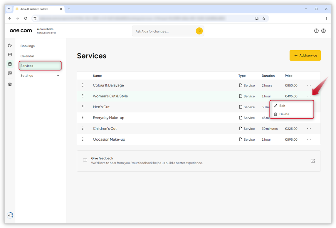
Task: Click the Name column header
Action: tap(97, 76)
